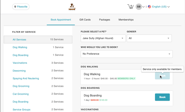Screen dimensions: 185x112
Task: Click the MEMBERS ONLY badge
Action: [x=126, y=79]
